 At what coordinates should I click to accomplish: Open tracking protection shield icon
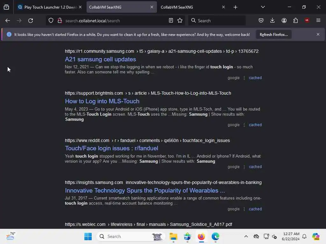pyautogui.click(x=51, y=21)
